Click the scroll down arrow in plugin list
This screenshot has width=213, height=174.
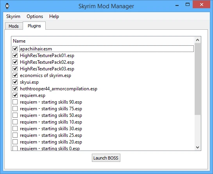197,147
